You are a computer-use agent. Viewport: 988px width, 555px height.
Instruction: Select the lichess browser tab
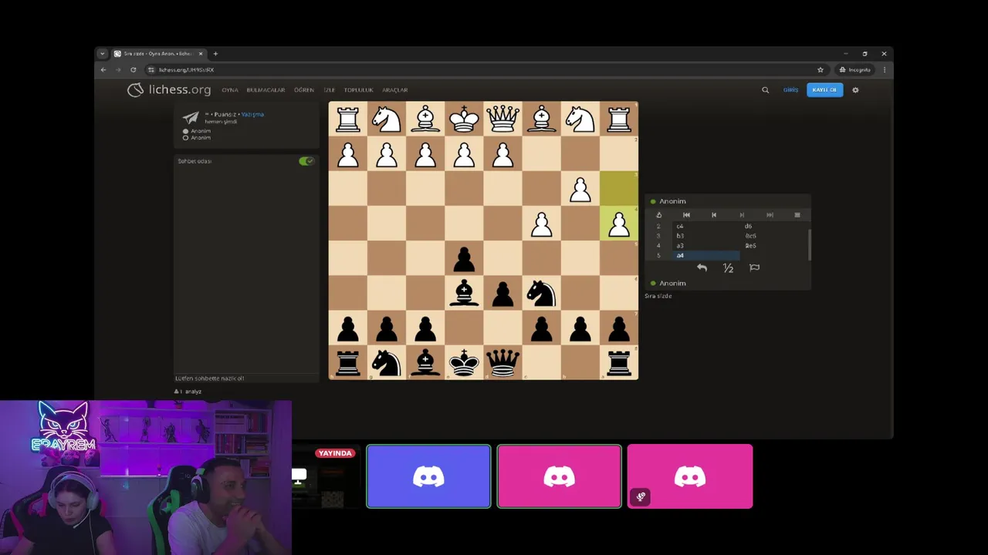[x=158, y=54]
